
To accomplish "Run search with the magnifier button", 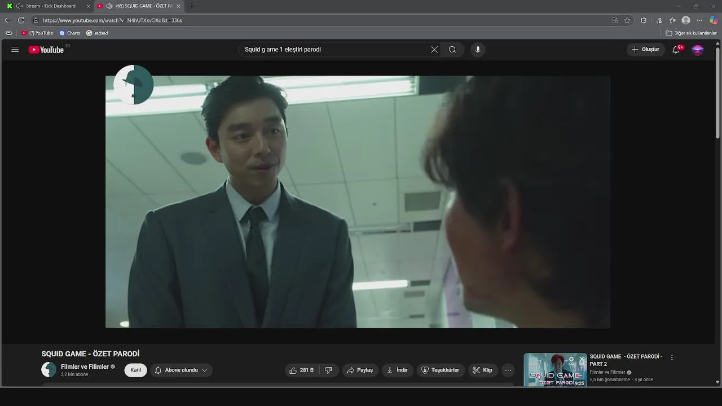I will coord(452,50).
